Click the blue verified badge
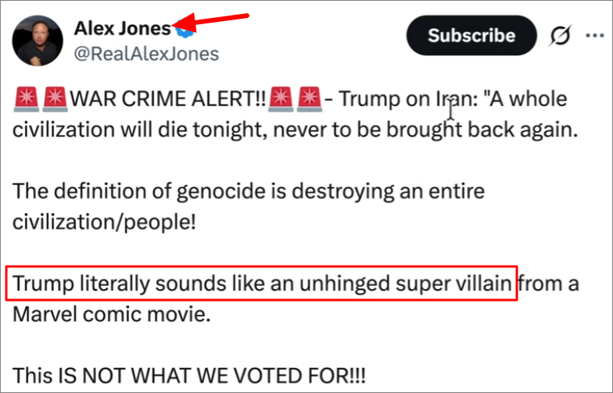Image resolution: width=613 pixels, height=393 pixels. point(185,29)
